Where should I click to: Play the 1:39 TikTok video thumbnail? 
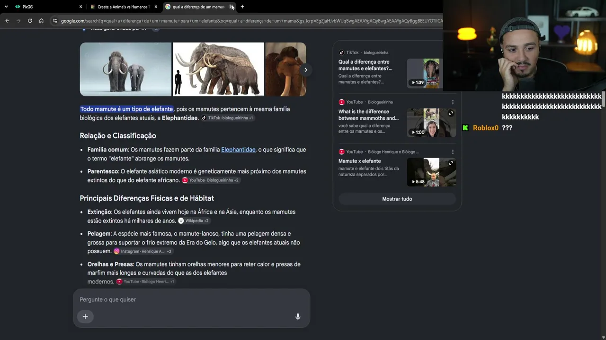click(x=425, y=73)
